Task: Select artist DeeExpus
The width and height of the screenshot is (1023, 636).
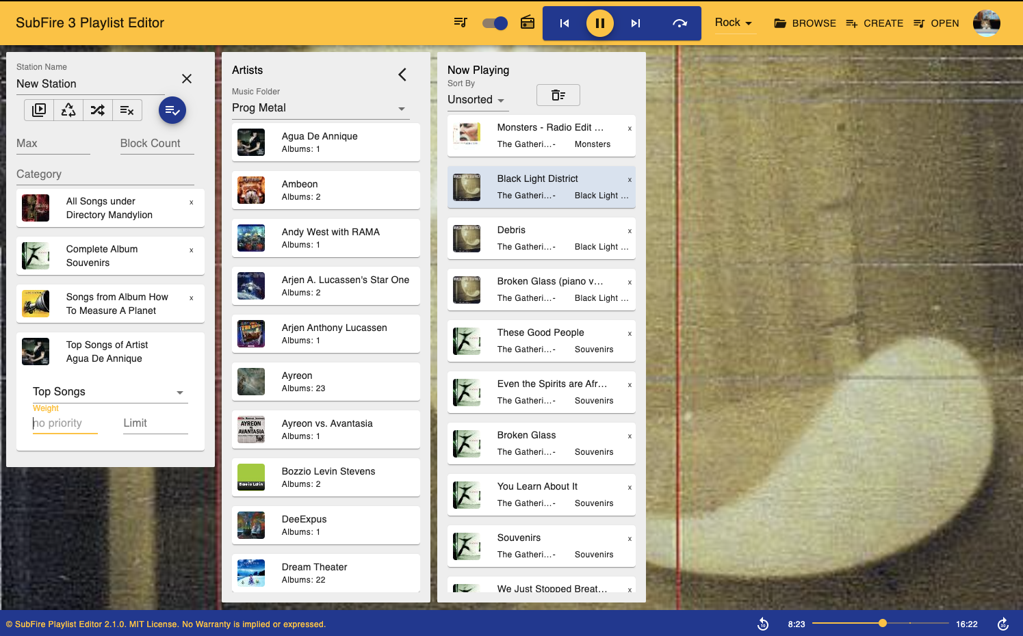Action: click(326, 525)
